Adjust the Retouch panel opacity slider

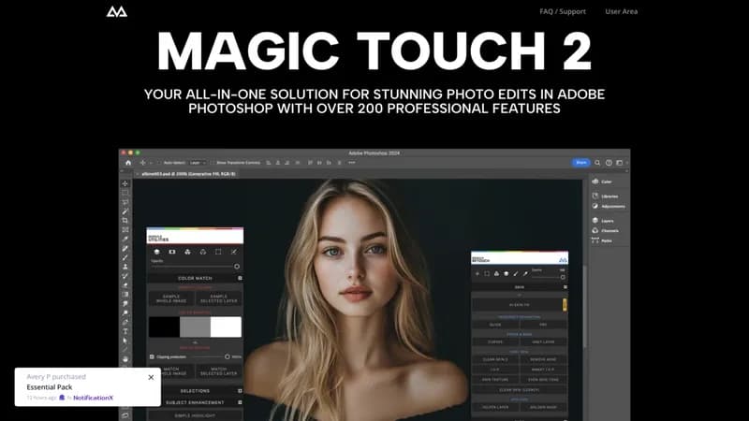[563, 277]
